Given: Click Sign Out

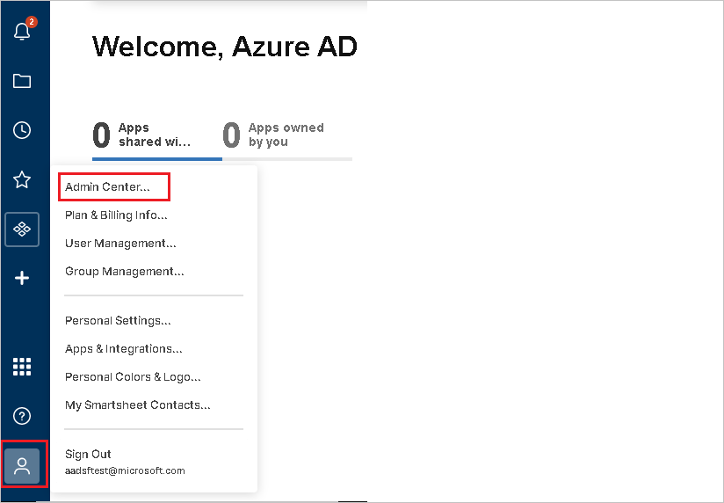Looking at the screenshot, I should pyautogui.click(x=88, y=454).
